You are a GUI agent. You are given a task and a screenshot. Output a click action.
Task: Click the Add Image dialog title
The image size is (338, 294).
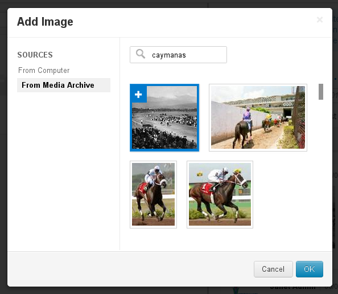tap(45, 22)
